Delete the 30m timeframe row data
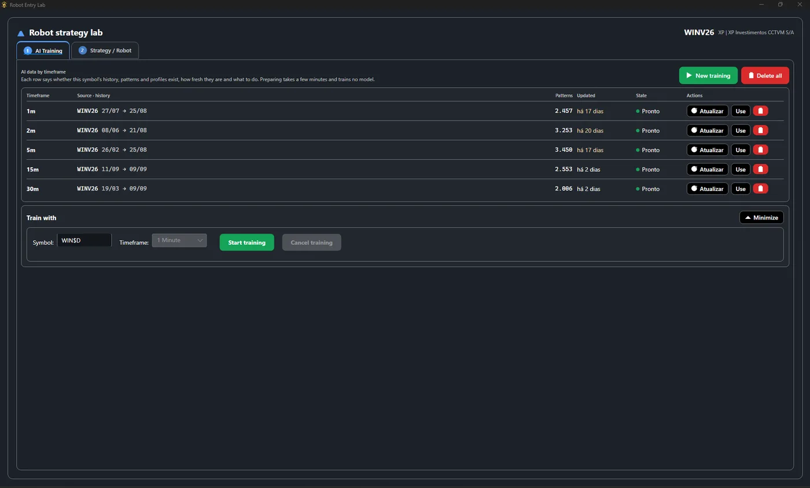Image resolution: width=810 pixels, height=488 pixels. [x=760, y=188]
